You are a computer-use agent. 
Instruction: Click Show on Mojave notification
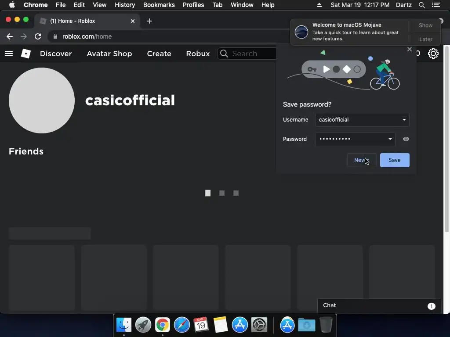click(x=425, y=25)
